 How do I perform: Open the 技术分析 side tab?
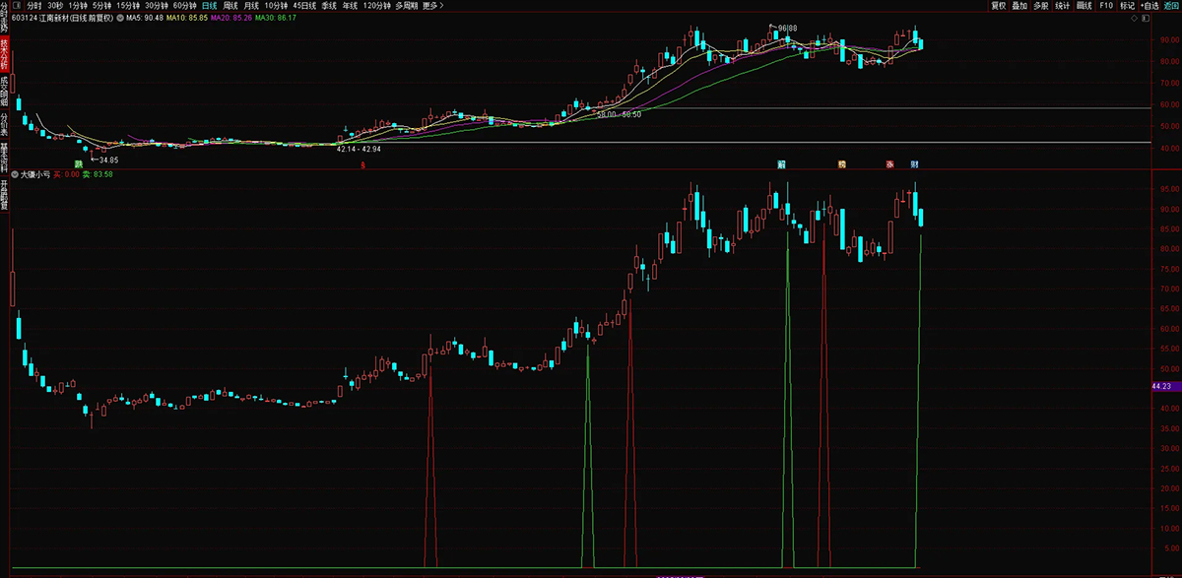click(4, 52)
